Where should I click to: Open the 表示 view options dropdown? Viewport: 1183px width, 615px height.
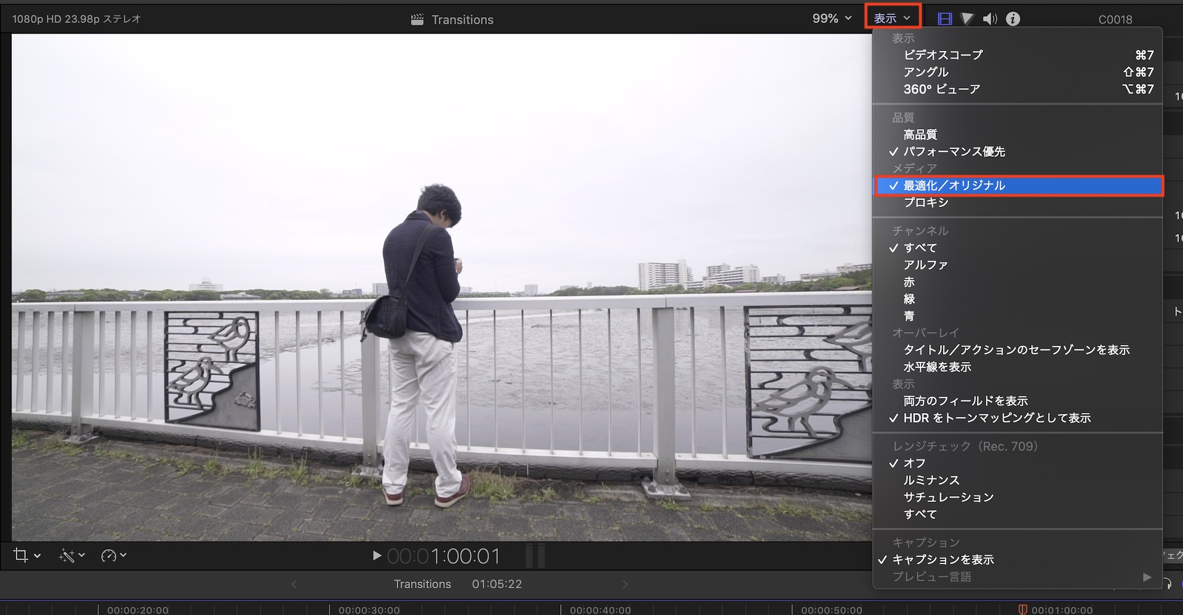click(x=893, y=18)
